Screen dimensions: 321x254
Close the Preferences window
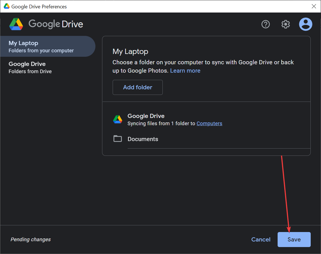click(314, 6)
